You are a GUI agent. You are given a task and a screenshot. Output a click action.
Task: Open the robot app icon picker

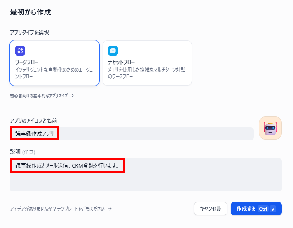pos(270,128)
